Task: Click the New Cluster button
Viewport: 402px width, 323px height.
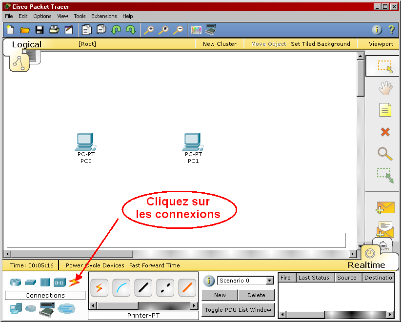Action: (220, 44)
